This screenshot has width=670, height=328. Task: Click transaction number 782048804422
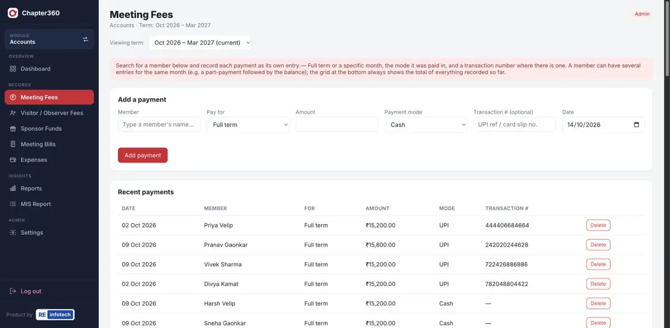pyautogui.click(x=507, y=284)
